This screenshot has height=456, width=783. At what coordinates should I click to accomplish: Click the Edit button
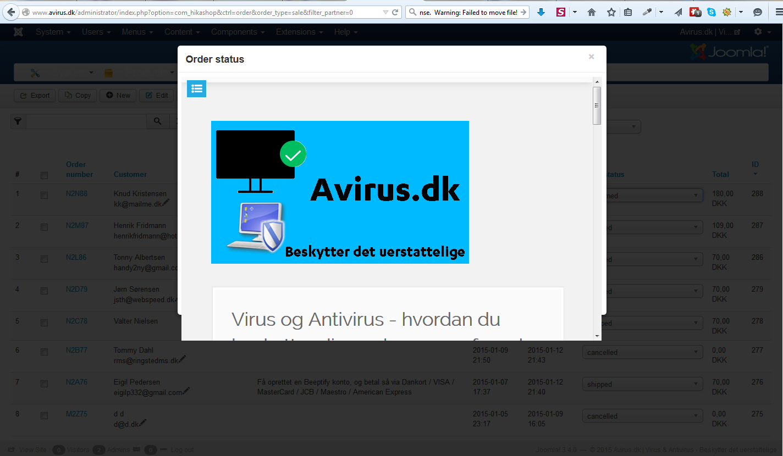157,96
